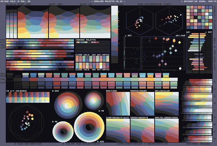The image size is (217, 146).
Task: Click the 12 BIT COLSPACE strip
Action: tap(28, 97)
